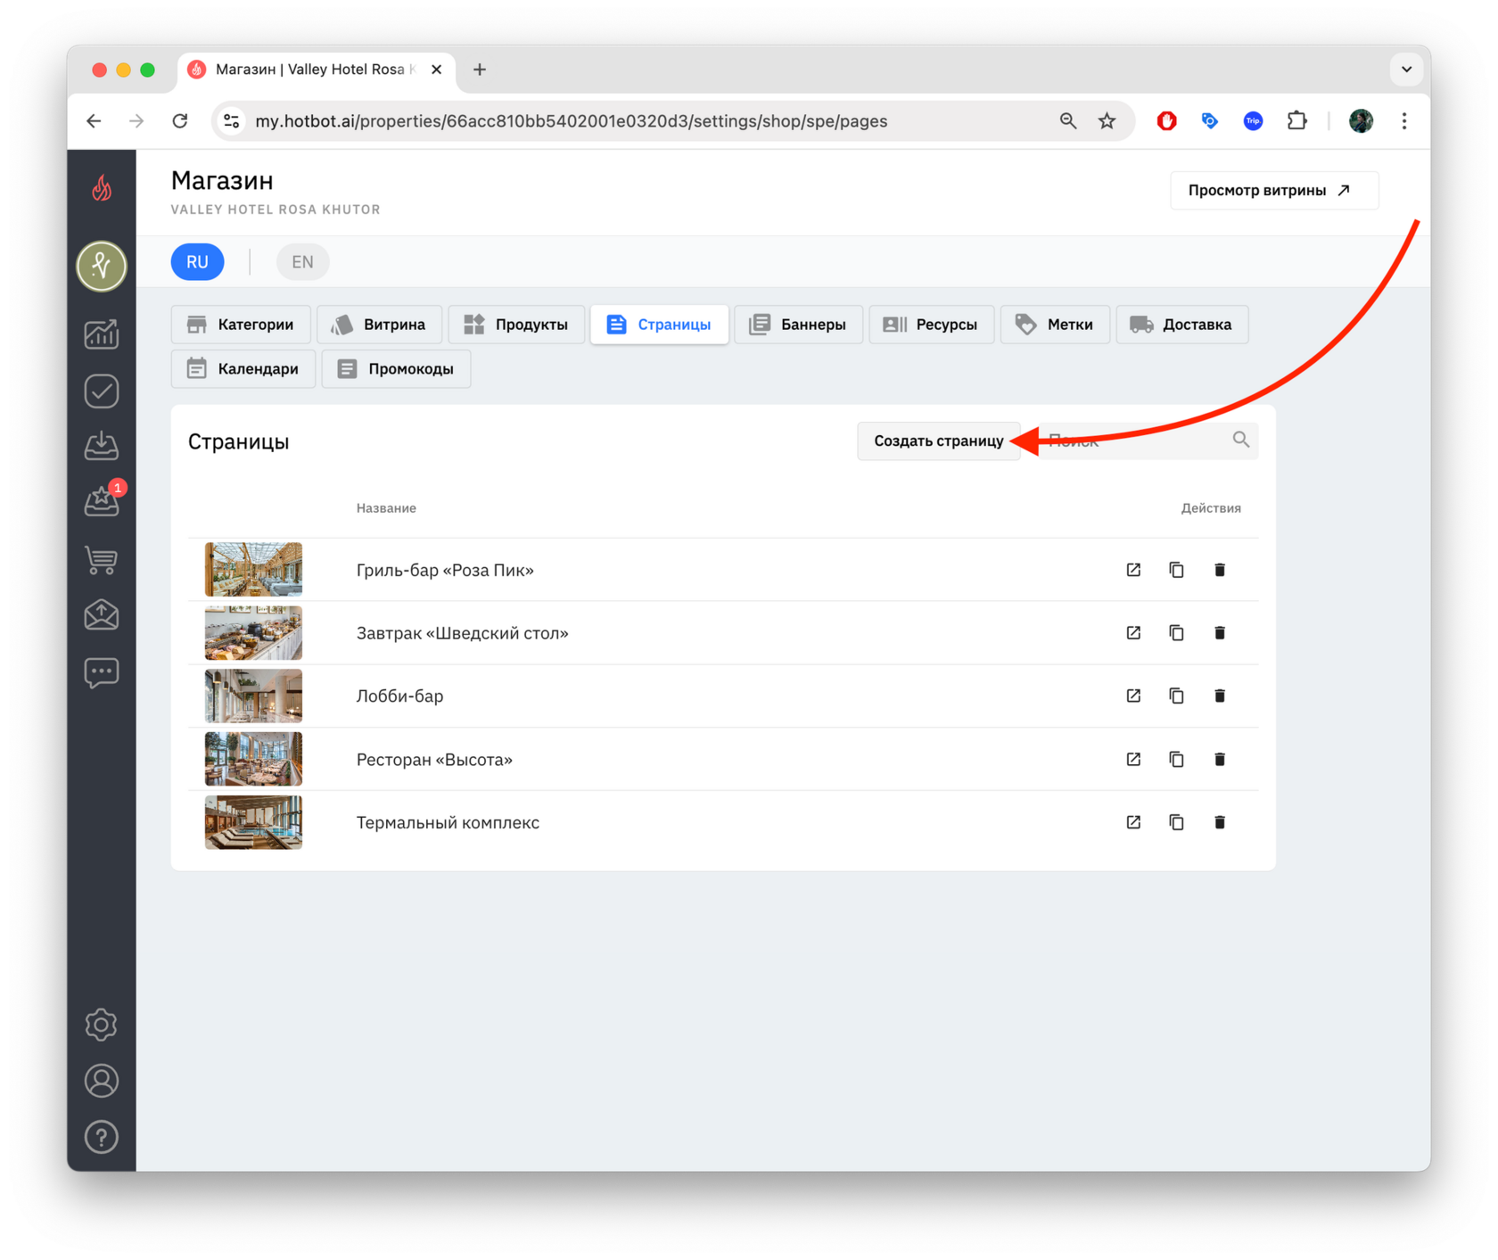Open the inbox download icon in sidebar

[x=102, y=445]
